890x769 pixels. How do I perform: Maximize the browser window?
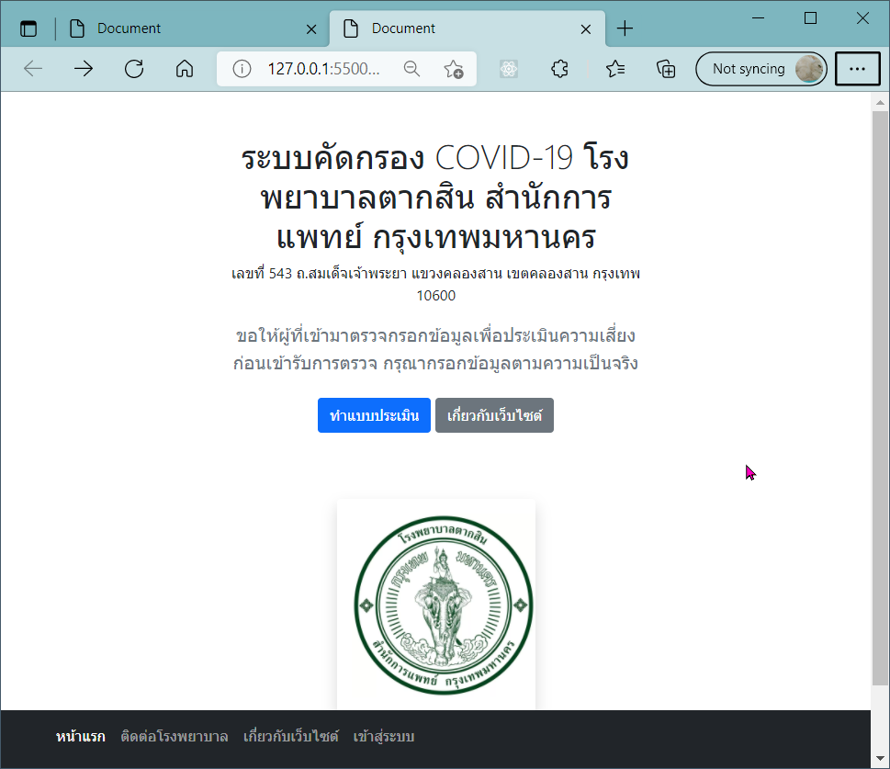[x=810, y=18]
